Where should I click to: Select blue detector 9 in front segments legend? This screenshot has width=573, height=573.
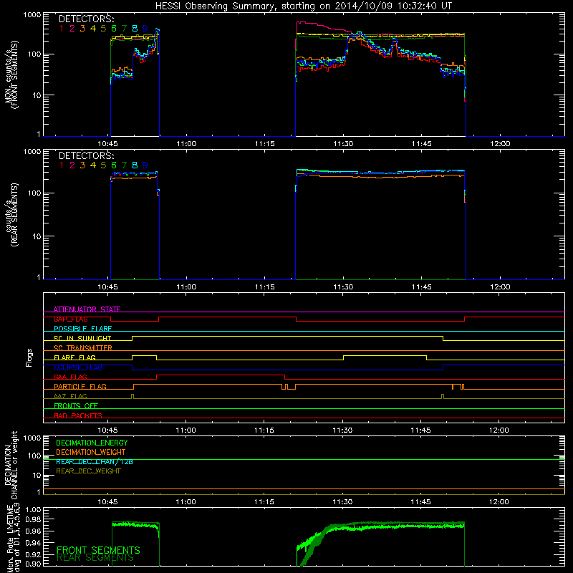point(145,29)
